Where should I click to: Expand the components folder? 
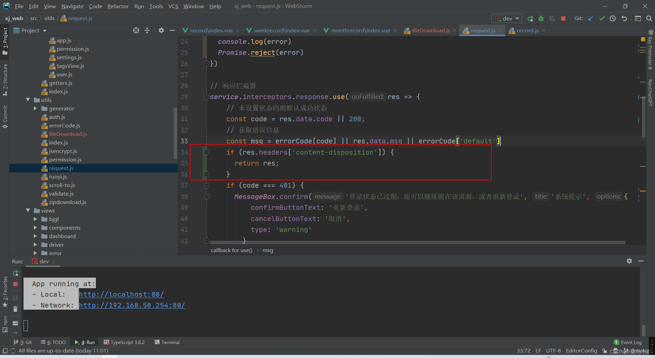pos(35,228)
